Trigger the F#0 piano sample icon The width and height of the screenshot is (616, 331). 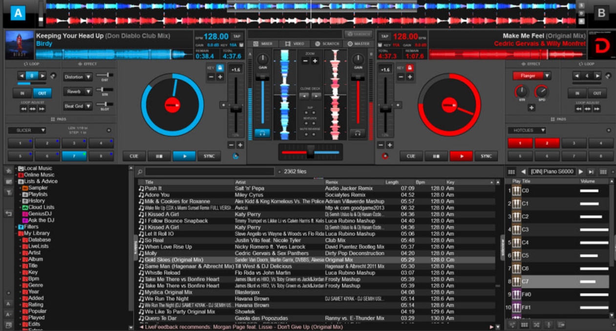tap(516, 294)
